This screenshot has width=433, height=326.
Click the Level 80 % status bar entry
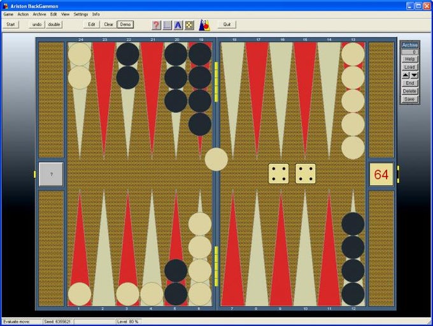coord(127,322)
